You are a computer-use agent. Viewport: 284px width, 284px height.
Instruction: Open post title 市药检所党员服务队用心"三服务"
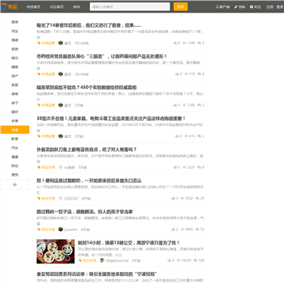coord(102,57)
